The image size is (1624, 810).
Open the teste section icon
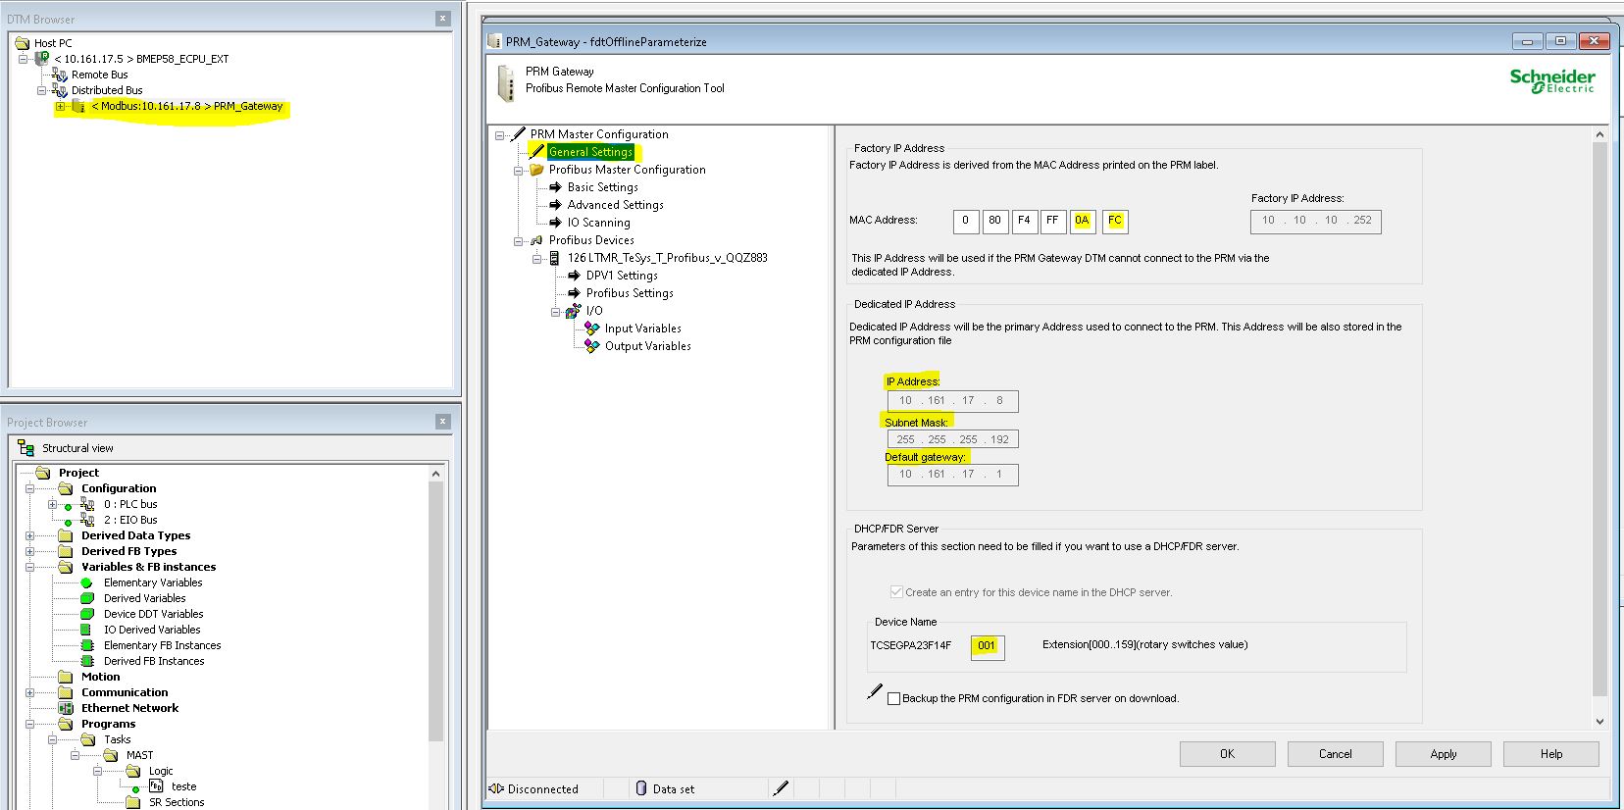[x=156, y=786]
